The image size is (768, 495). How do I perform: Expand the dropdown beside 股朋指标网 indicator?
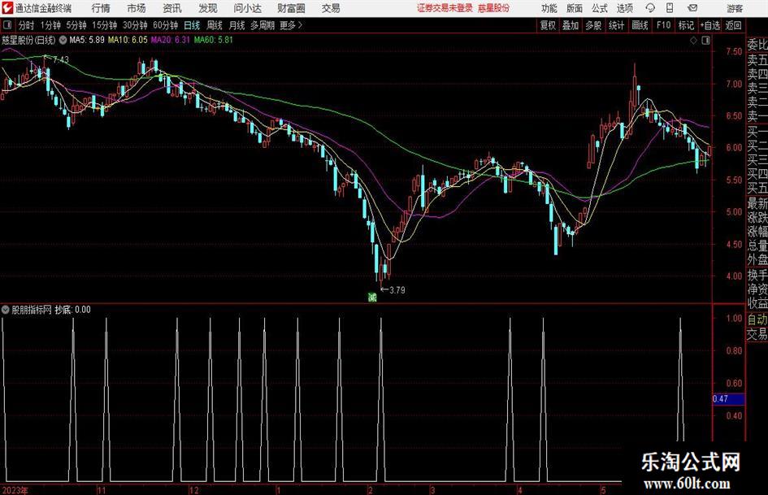pos(6,310)
